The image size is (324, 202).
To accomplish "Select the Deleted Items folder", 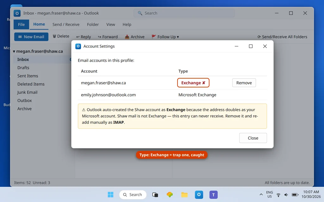I will 31,84.
